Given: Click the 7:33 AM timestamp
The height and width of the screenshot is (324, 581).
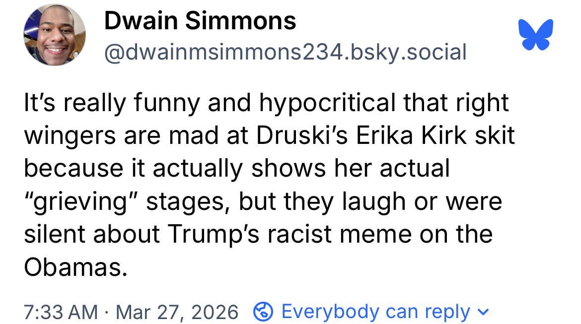Looking at the screenshot, I should pyautogui.click(x=61, y=312).
